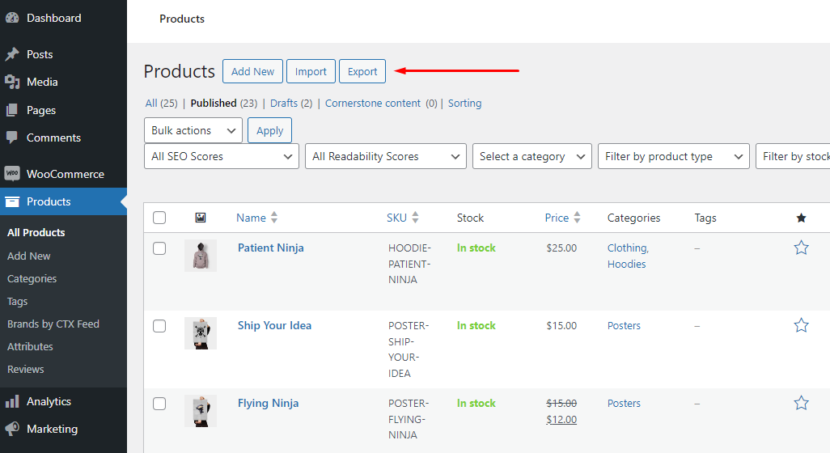The height and width of the screenshot is (453, 830).
Task: Tick the select-all checkbox in table header
Action: pyautogui.click(x=159, y=218)
